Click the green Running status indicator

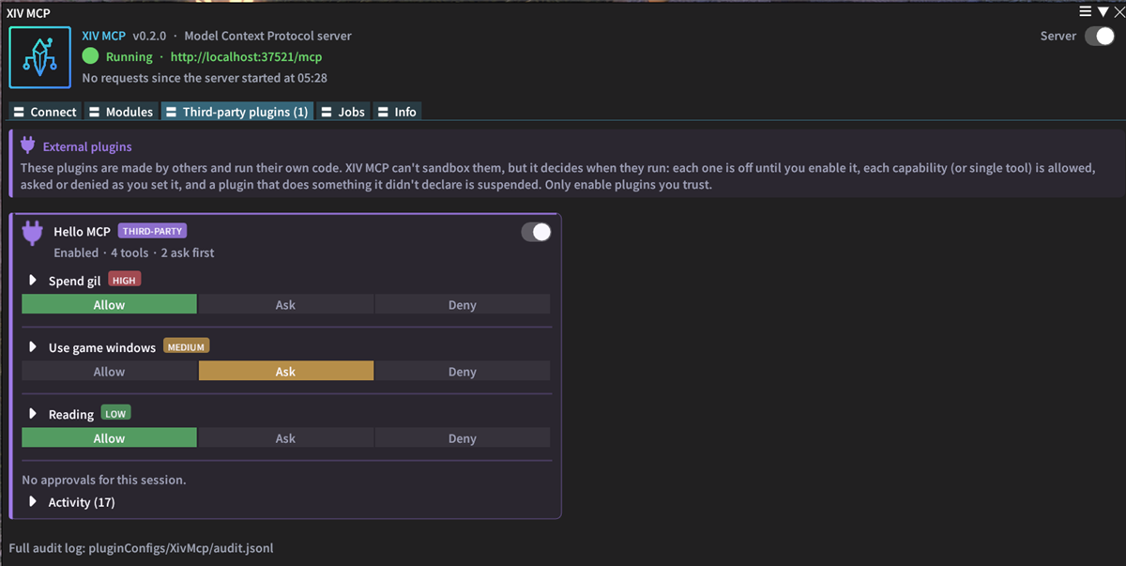pyautogui.click(x=90, y=57)
